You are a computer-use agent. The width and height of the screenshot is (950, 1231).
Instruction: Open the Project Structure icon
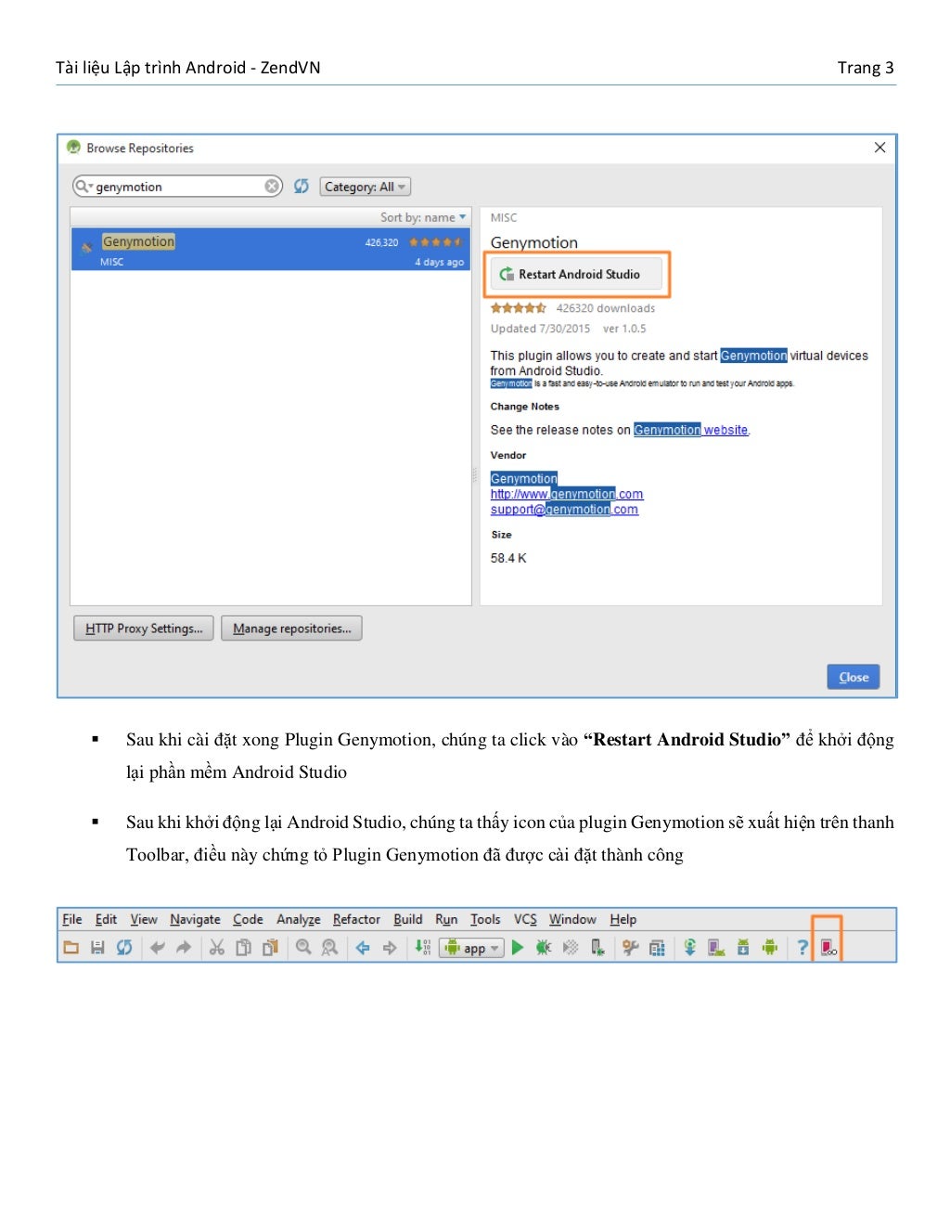click(657, 948)
